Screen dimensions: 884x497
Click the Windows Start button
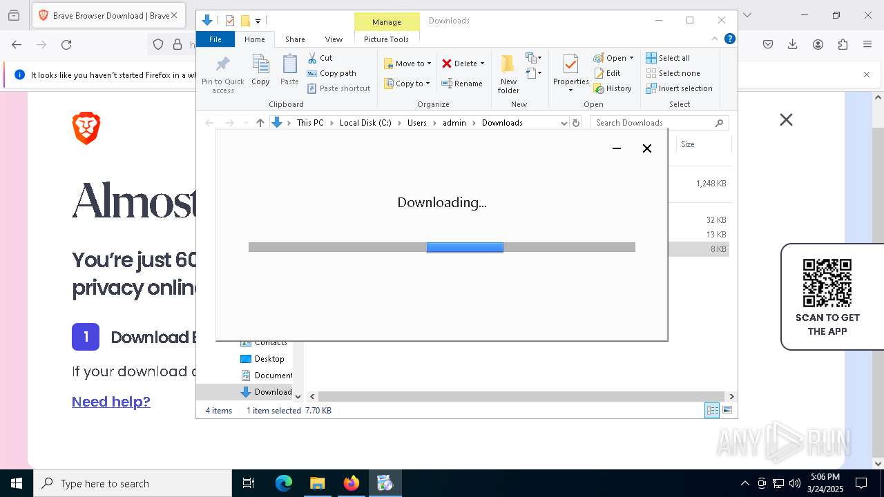(17, 483)
